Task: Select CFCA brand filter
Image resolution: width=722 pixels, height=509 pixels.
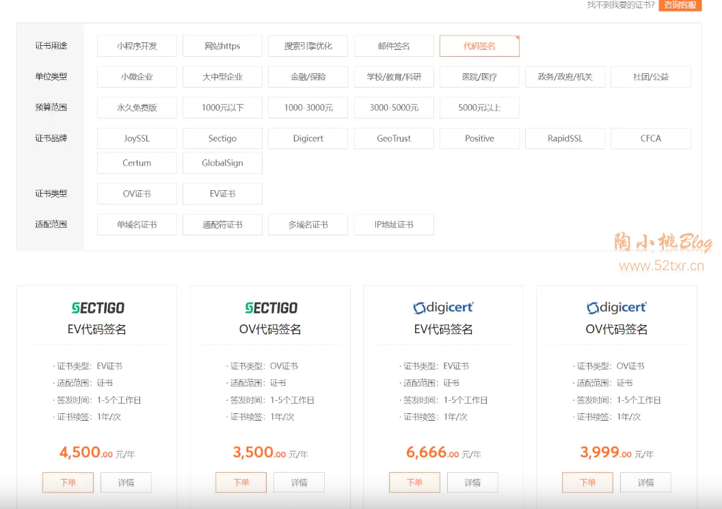Action: [x=651, y=139]
